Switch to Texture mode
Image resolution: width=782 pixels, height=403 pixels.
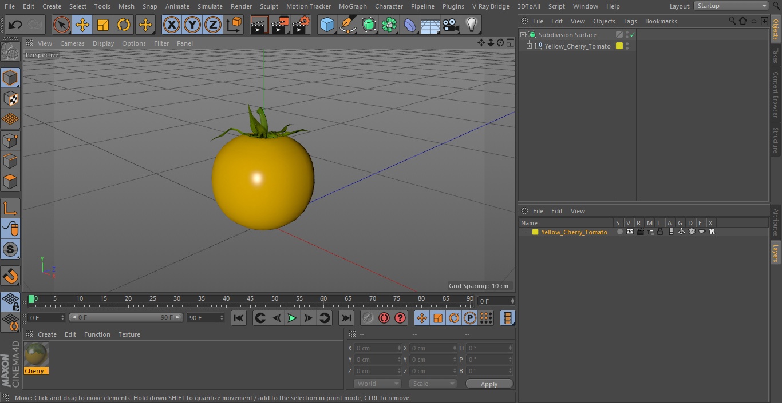point(10,98)
